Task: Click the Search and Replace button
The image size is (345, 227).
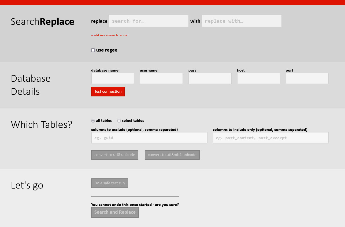Action: 115,212
